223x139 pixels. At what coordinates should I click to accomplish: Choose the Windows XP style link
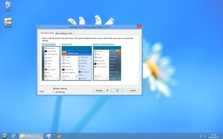coord(67,44)
